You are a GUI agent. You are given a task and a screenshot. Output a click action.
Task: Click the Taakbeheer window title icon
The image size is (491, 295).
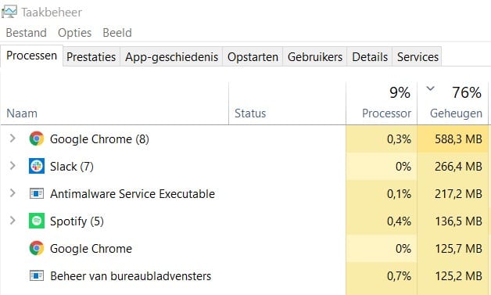click(x=9, y=13)
